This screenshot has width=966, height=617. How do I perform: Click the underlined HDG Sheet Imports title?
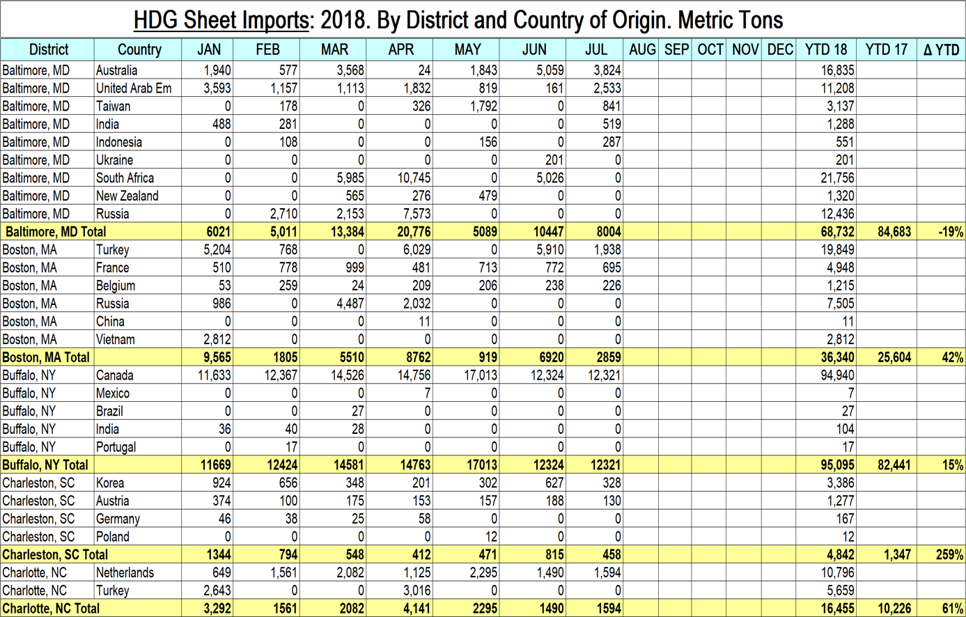click(x=221, y=20)
